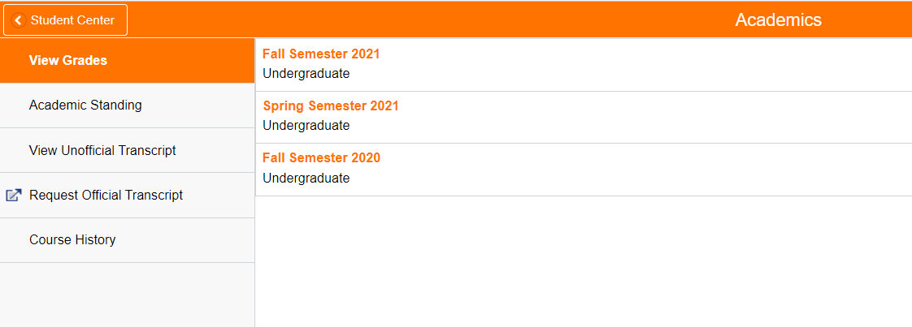The width and height of the screenshot is (912, 327).
Task: Click the blank right end of the Fall Semester 2020 row
Action: 732,169
